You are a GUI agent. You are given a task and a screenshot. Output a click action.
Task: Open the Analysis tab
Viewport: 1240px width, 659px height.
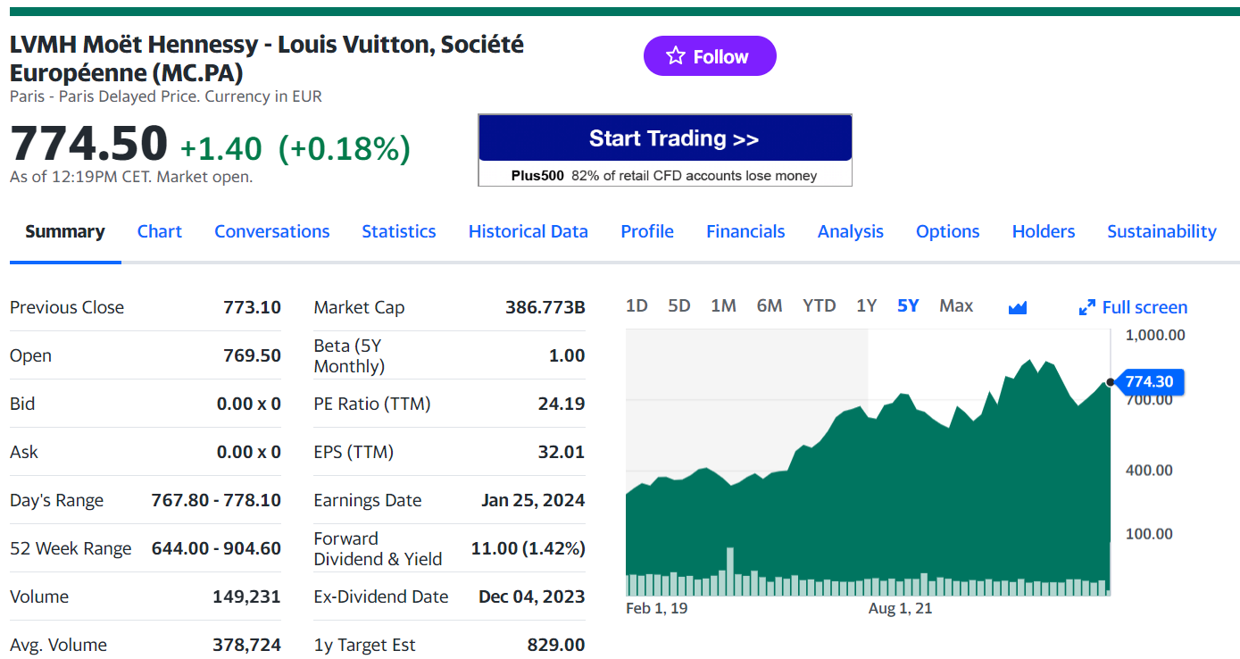coord(851,231)
